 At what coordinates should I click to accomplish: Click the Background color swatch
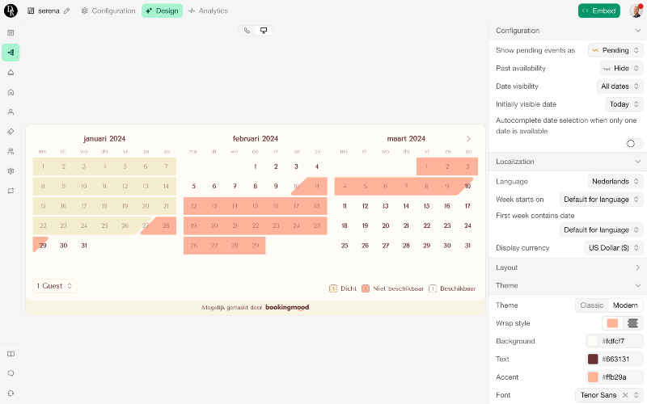point(593,341)
